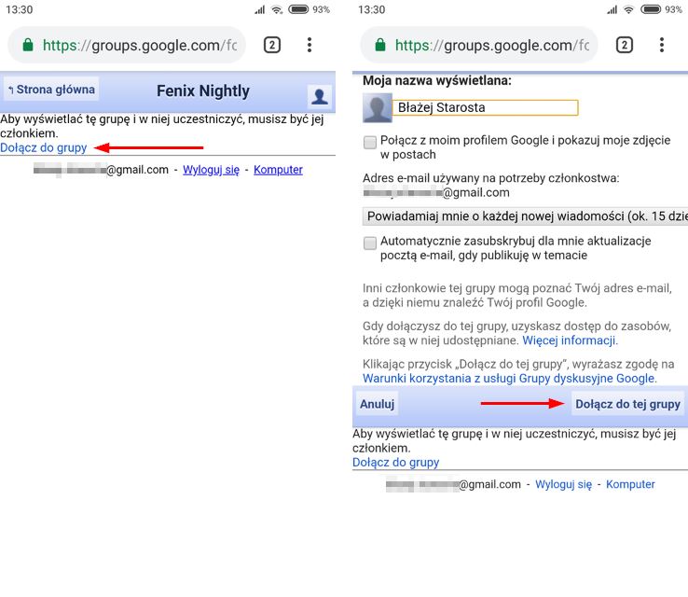Tap Wi-Fi icon in right status bar

[628, 9]
